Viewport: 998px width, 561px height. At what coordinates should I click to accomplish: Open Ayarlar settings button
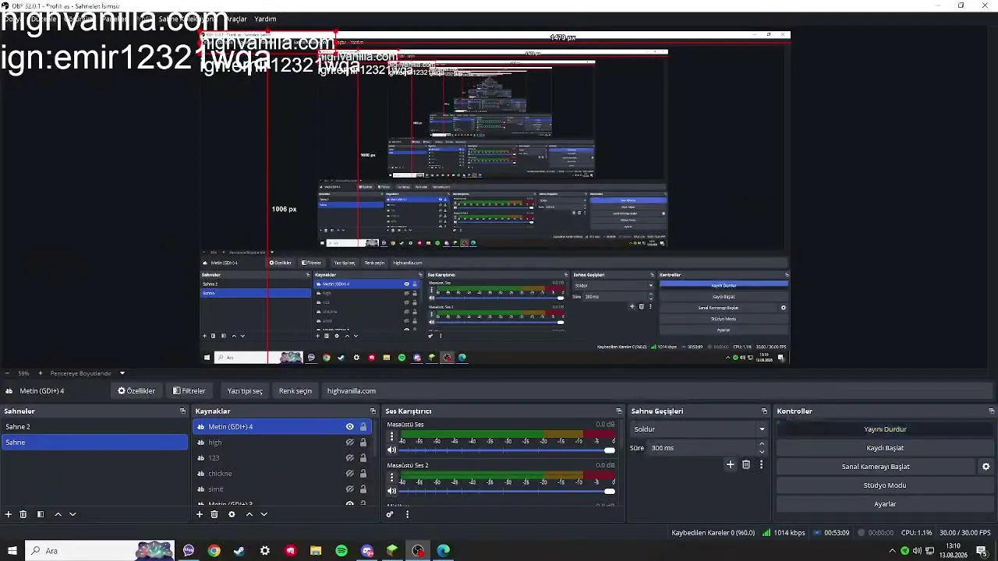[x=885, y=504]
